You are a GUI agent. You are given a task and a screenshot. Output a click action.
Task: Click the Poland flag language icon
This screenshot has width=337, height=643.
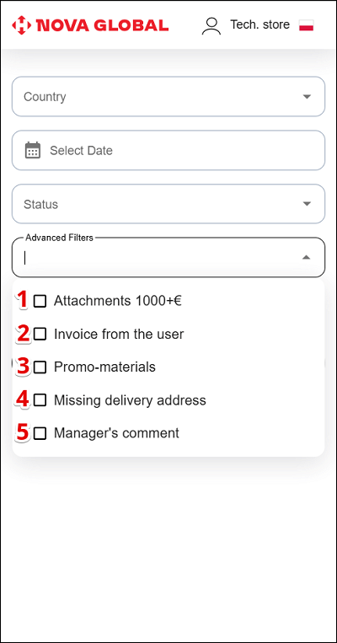(x=306, y=25)
